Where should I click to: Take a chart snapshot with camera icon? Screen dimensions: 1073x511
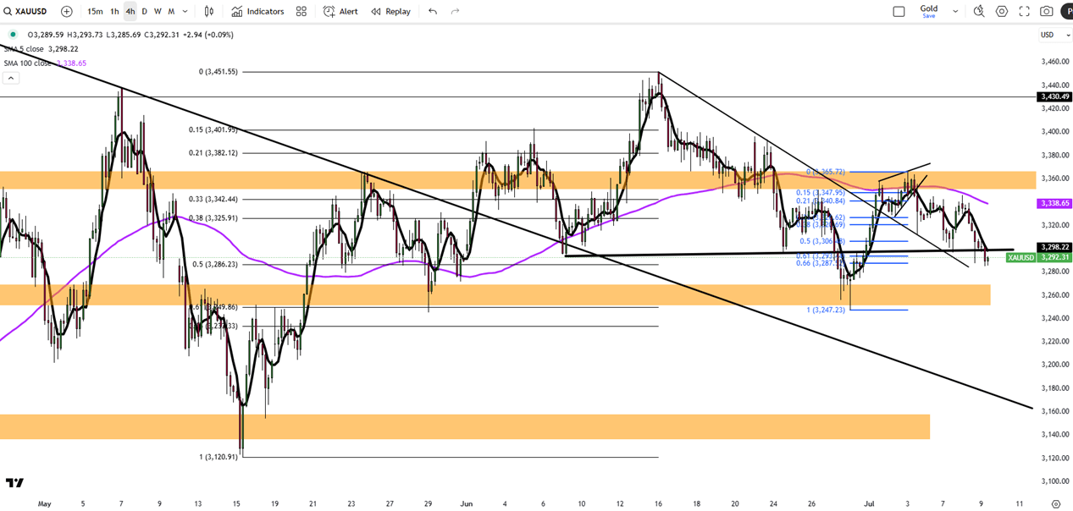click(1047, 11)
